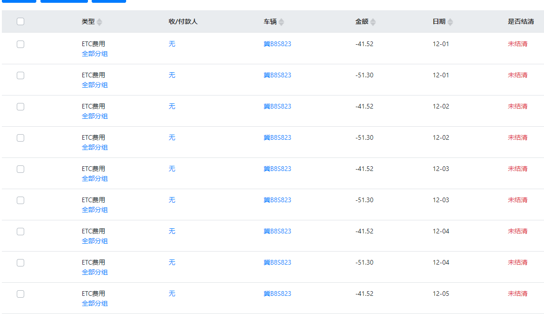Select the checkbox for the 12-05 ETC费用 row
Viewport: 544px width, 314px height.
(x=20, y=294)
